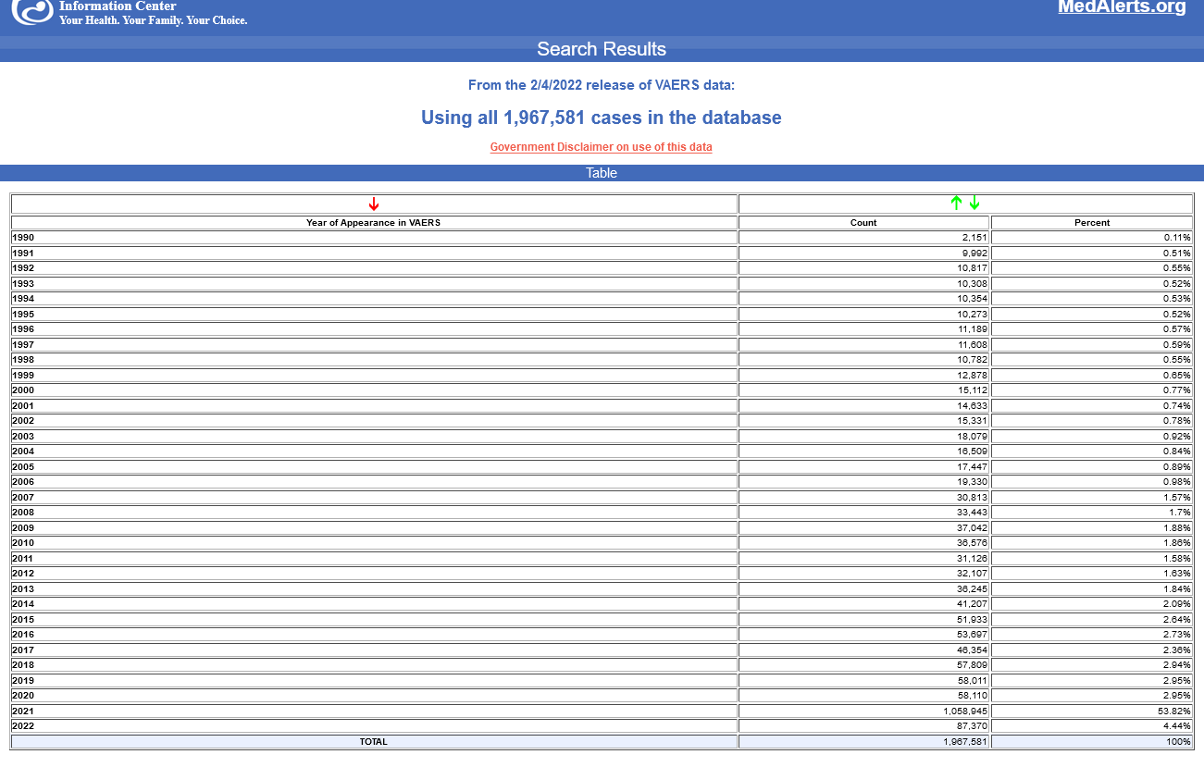1204x767 pixels.
Task: Click count value 9,992
Action: coord(974,253)
